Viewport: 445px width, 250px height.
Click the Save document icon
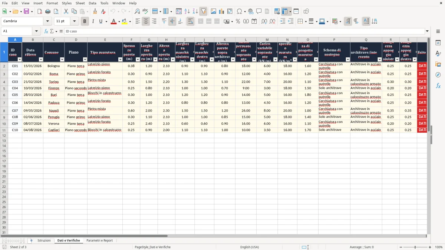26,11
